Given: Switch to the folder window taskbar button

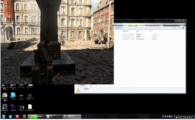Looking at the screenshot, I should [54, 117].
